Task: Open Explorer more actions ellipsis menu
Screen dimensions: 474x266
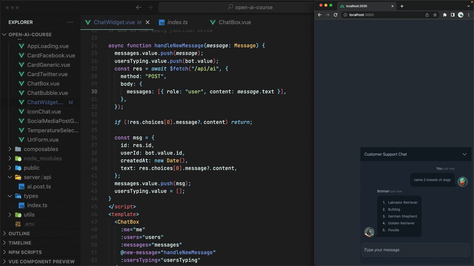Action: pos(70,22)
